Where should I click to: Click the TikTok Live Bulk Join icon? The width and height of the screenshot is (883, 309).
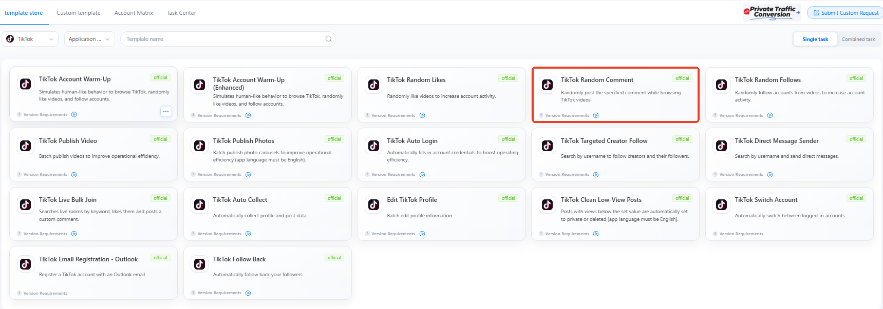click(x=25, y=204)
